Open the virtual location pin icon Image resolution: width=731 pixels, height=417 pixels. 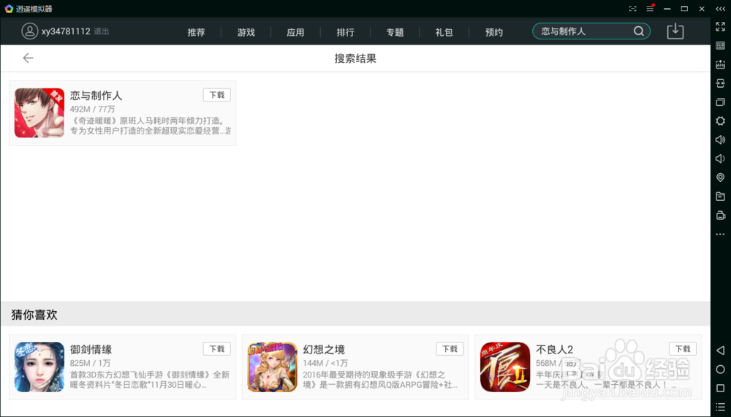tap(720, 177)
